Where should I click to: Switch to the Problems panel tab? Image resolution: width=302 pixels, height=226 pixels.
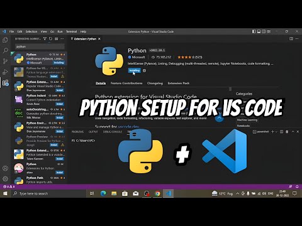(x=77, y=132)
